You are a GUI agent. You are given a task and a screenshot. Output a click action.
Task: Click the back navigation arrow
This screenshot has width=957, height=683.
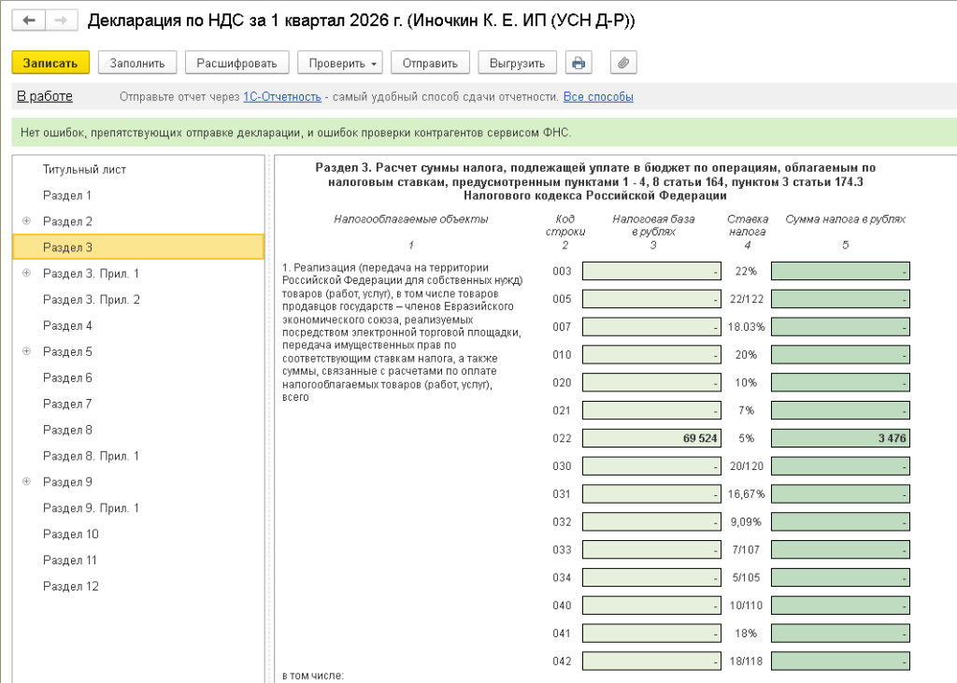29,21
